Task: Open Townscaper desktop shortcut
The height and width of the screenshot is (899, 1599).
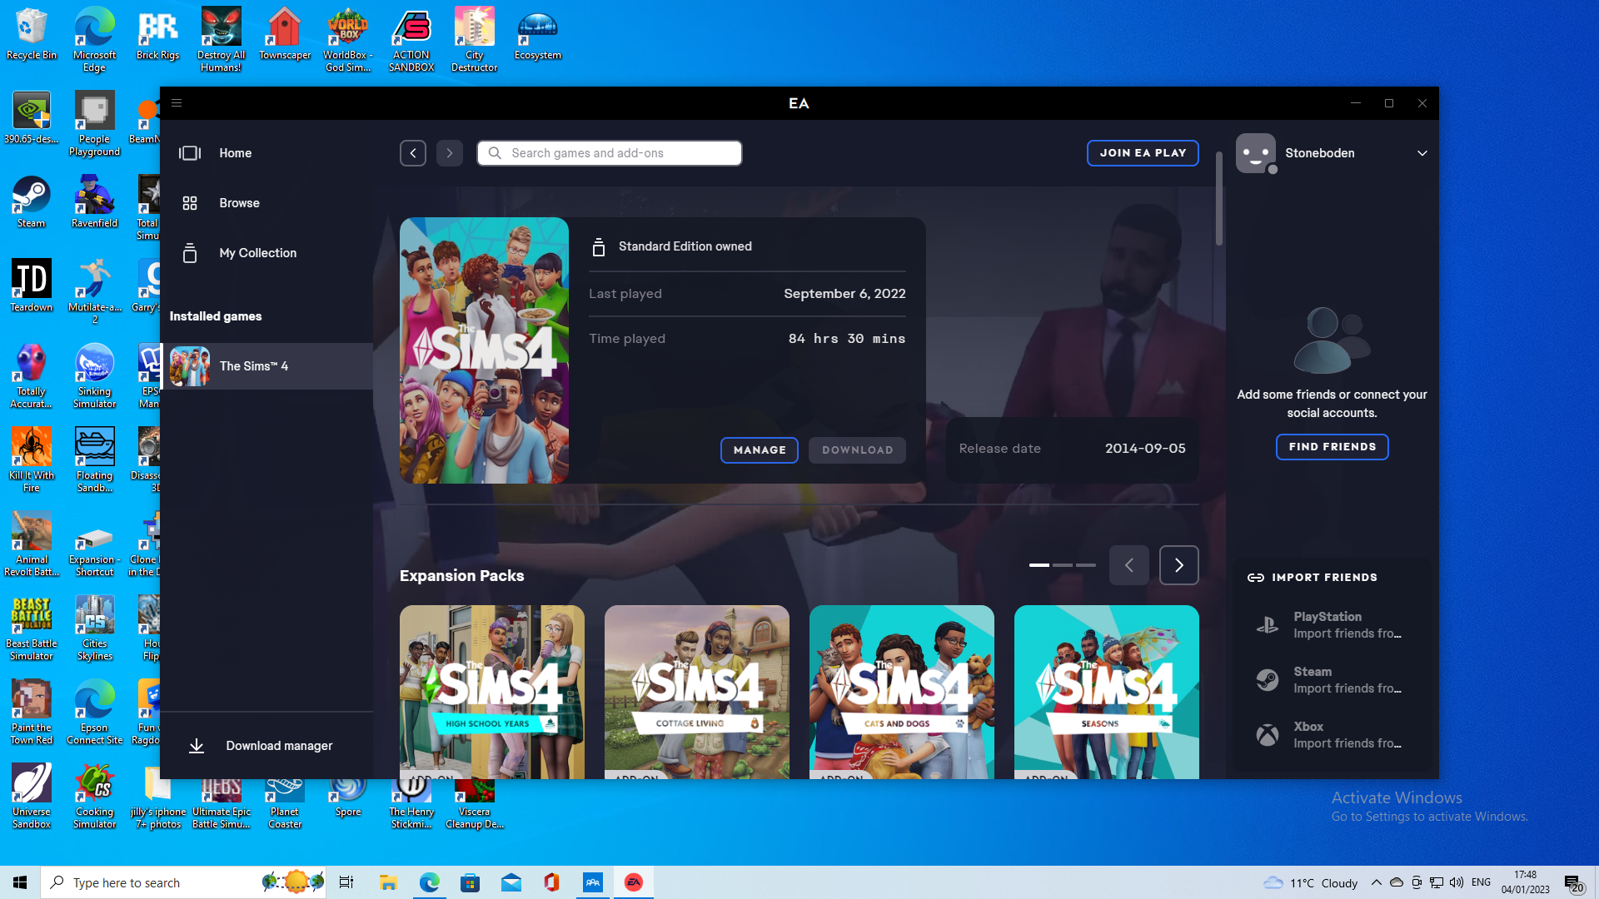Action: [285, 34]
